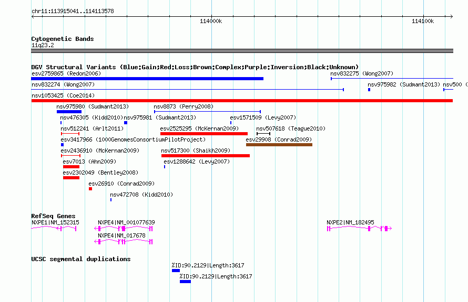Select the nsv975980 (Sudmant2013) label
This screenshot has height=302, width=468.
93,106
